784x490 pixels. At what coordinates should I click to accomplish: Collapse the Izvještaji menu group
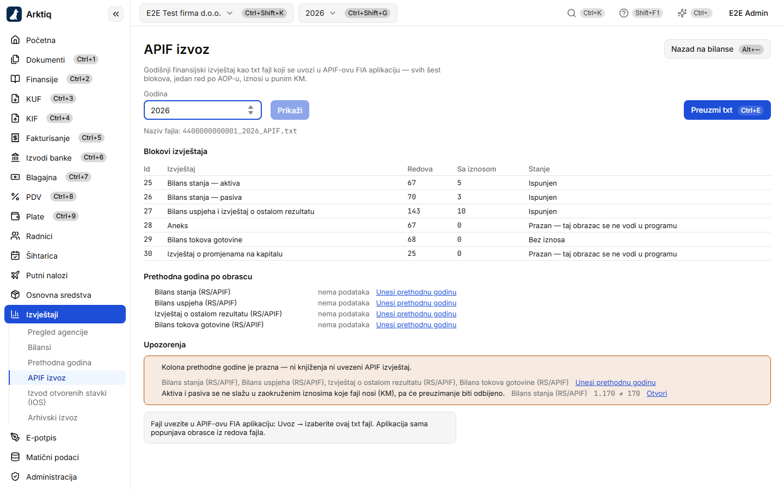(x=65, y=314)
